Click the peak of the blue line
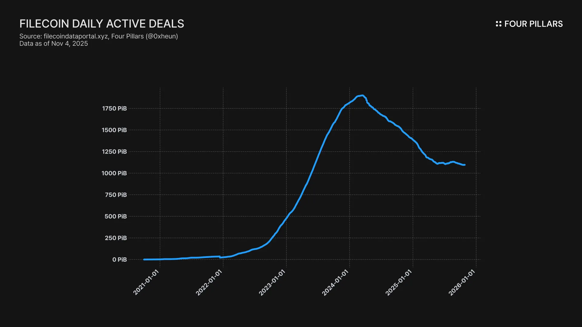This screenshot has width=582, height=327. tap(363, 95)
